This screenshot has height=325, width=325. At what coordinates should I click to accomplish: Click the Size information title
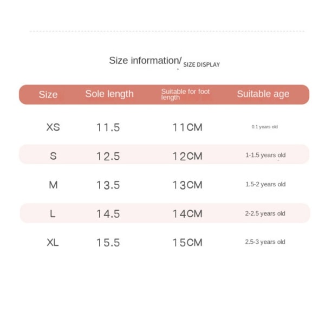(145, 61)
